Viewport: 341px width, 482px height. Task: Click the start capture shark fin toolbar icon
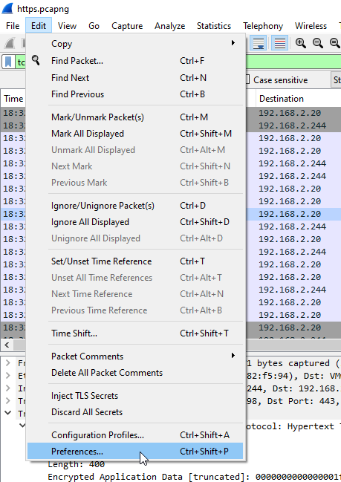10,43
